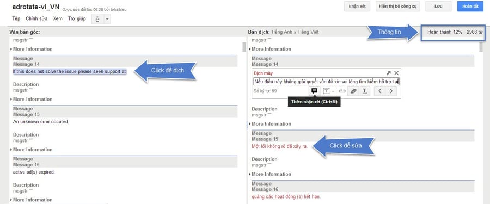Open the Trợ giúp menu

(77, 18)
